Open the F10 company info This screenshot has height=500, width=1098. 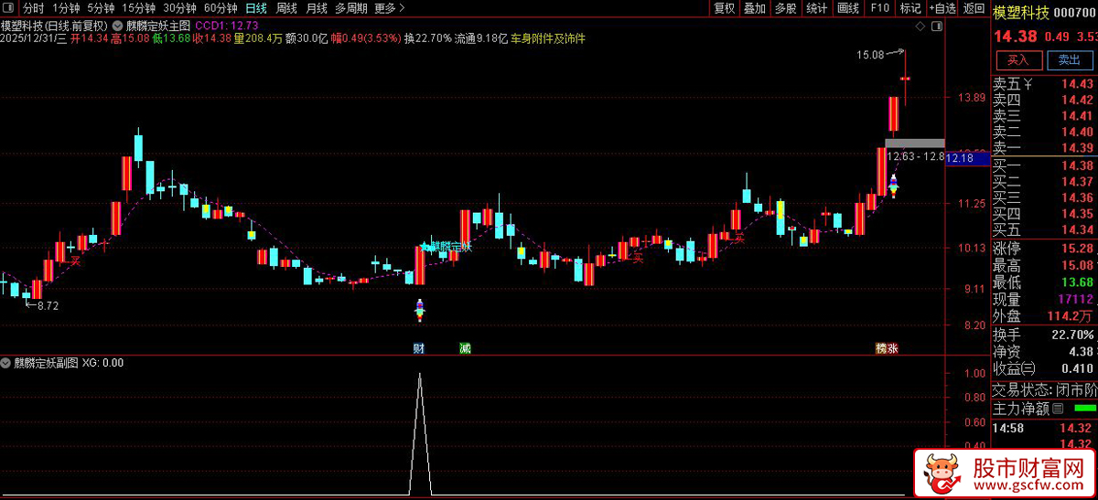[879, 8]
